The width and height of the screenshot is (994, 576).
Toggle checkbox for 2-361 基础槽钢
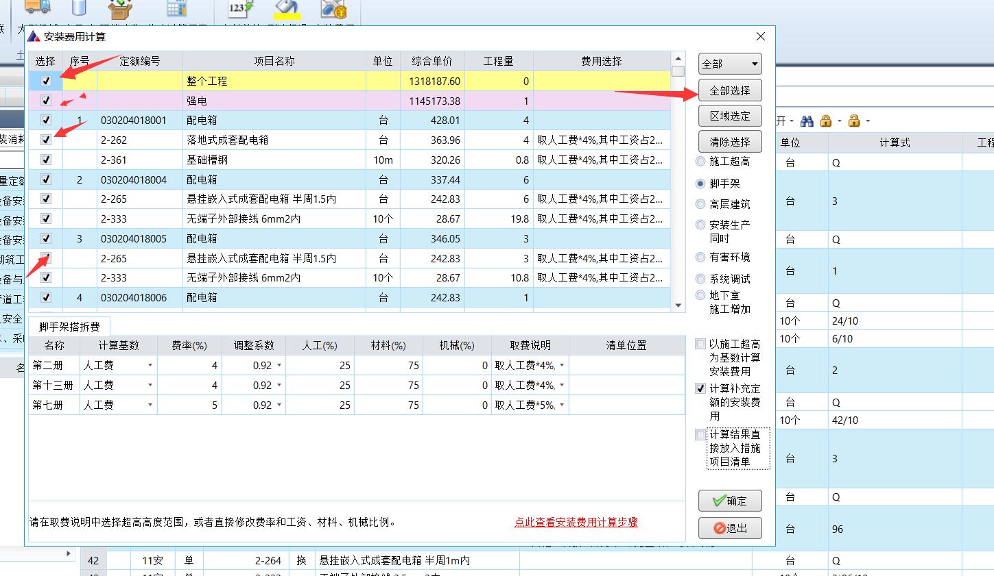tap(46, 160)
